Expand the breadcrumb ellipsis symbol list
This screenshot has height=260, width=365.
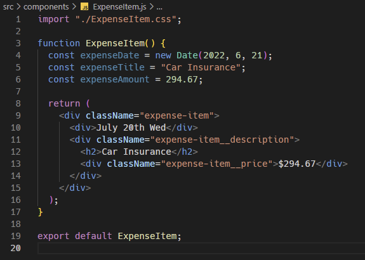point(159,7)
